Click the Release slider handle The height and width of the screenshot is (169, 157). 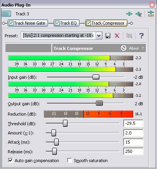pos(55,151)
